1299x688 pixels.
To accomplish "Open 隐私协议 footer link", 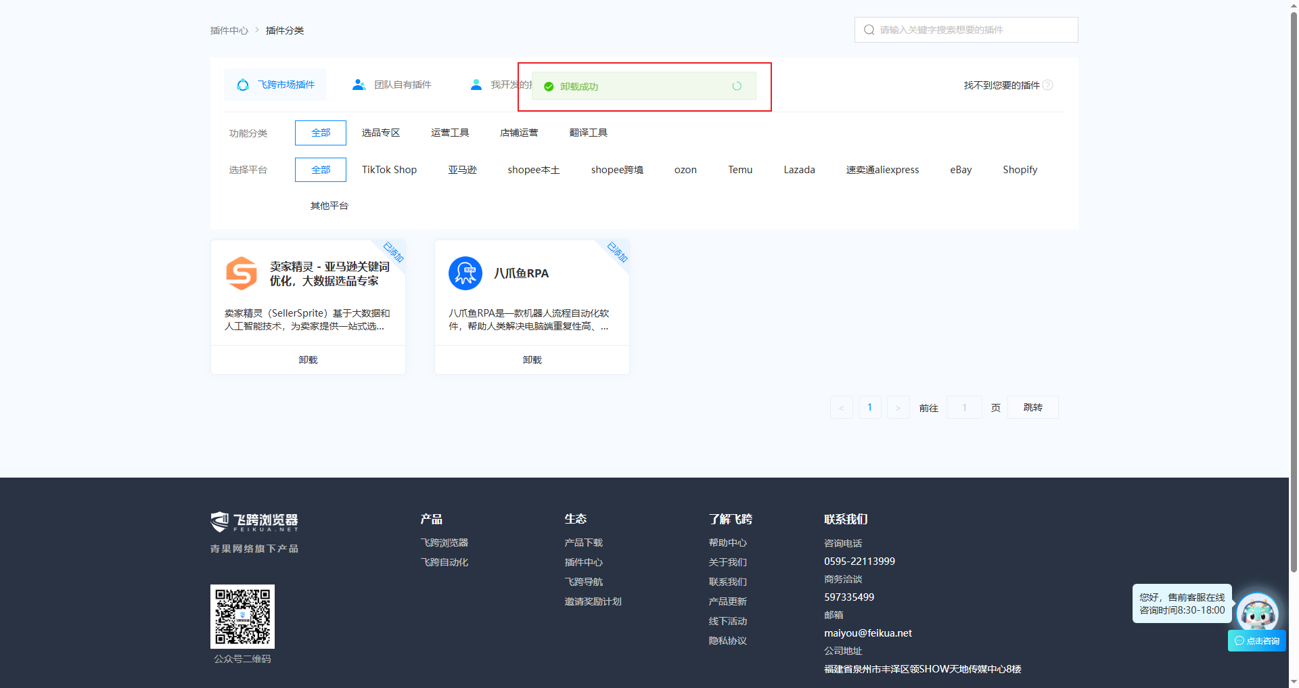I will click(727, 641).
